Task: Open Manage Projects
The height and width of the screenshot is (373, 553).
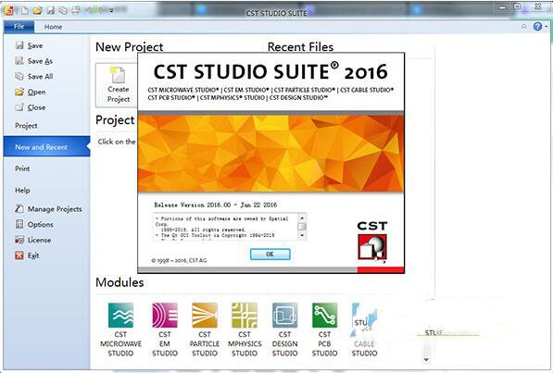Action: coord(48,208)
